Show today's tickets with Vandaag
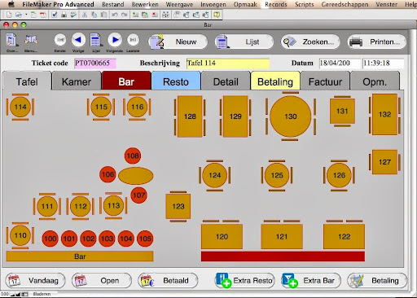Viewport: 417px width, 298px height. (x=35, y=280)
